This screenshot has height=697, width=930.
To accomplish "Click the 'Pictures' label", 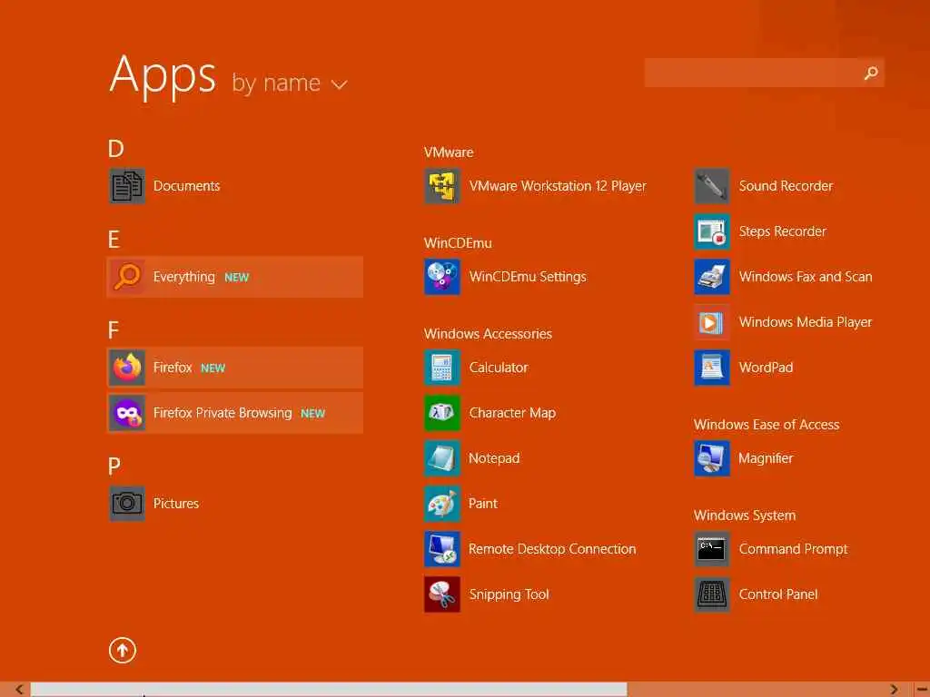I will (175, 504).
